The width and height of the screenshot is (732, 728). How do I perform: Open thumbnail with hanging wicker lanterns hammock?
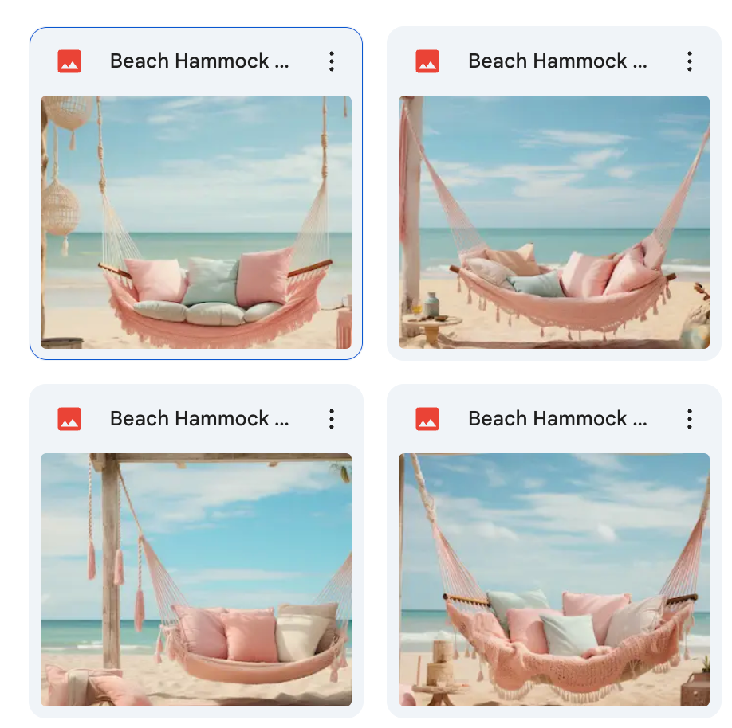click(196, 222)
